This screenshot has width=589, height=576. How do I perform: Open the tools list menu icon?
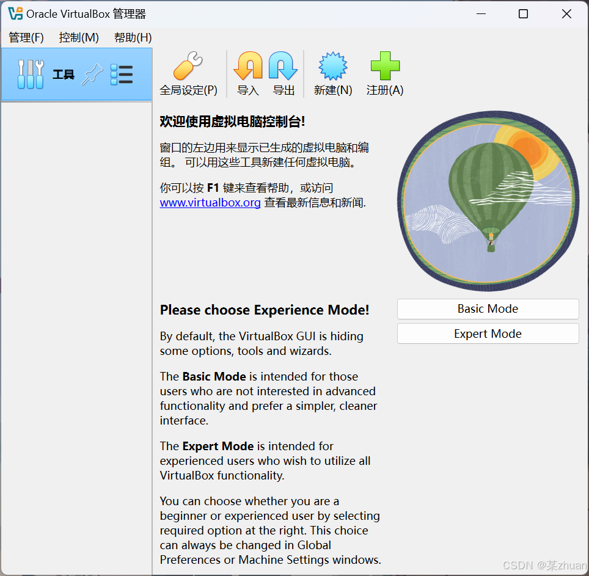click(x=122, y=75)
